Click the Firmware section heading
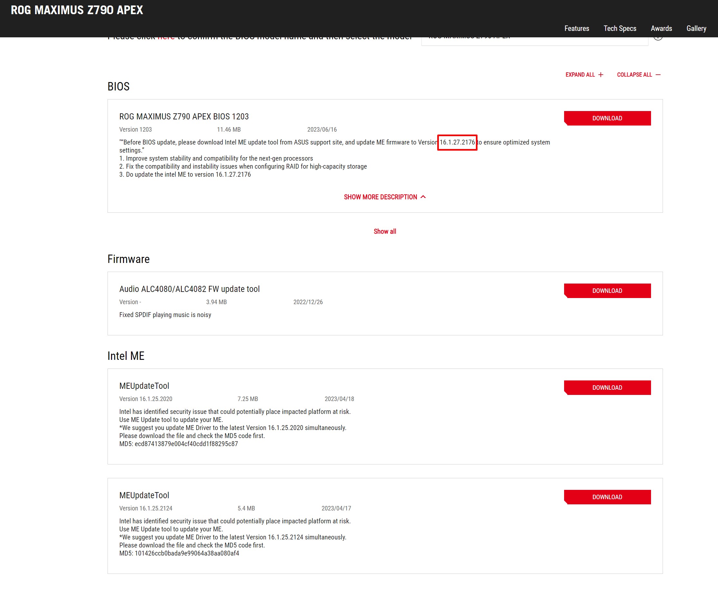 point(128,259)
